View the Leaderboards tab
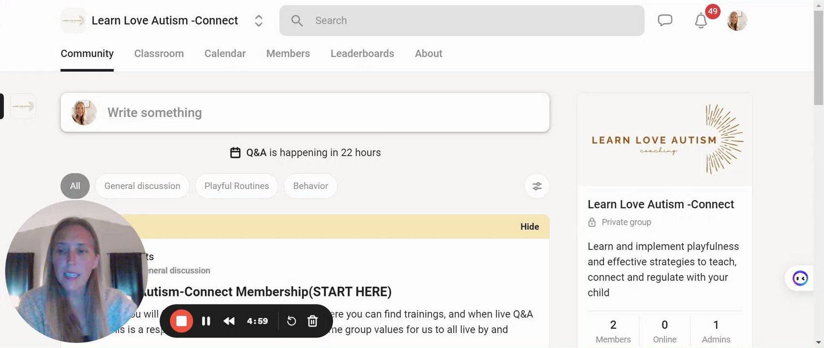824x348 pixels. [362, 54]
